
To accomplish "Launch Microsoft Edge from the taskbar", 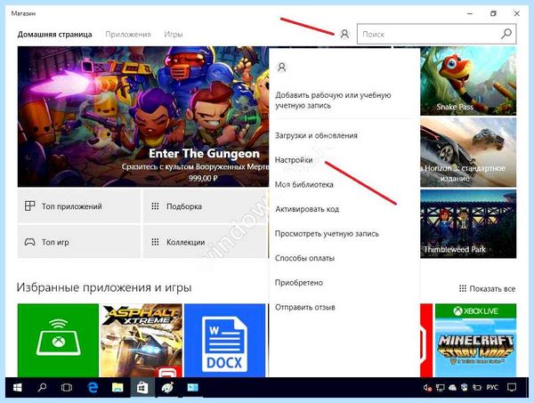I will 93,387.
